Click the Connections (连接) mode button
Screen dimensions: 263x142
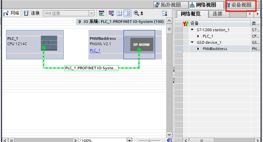tap(32, 13)
